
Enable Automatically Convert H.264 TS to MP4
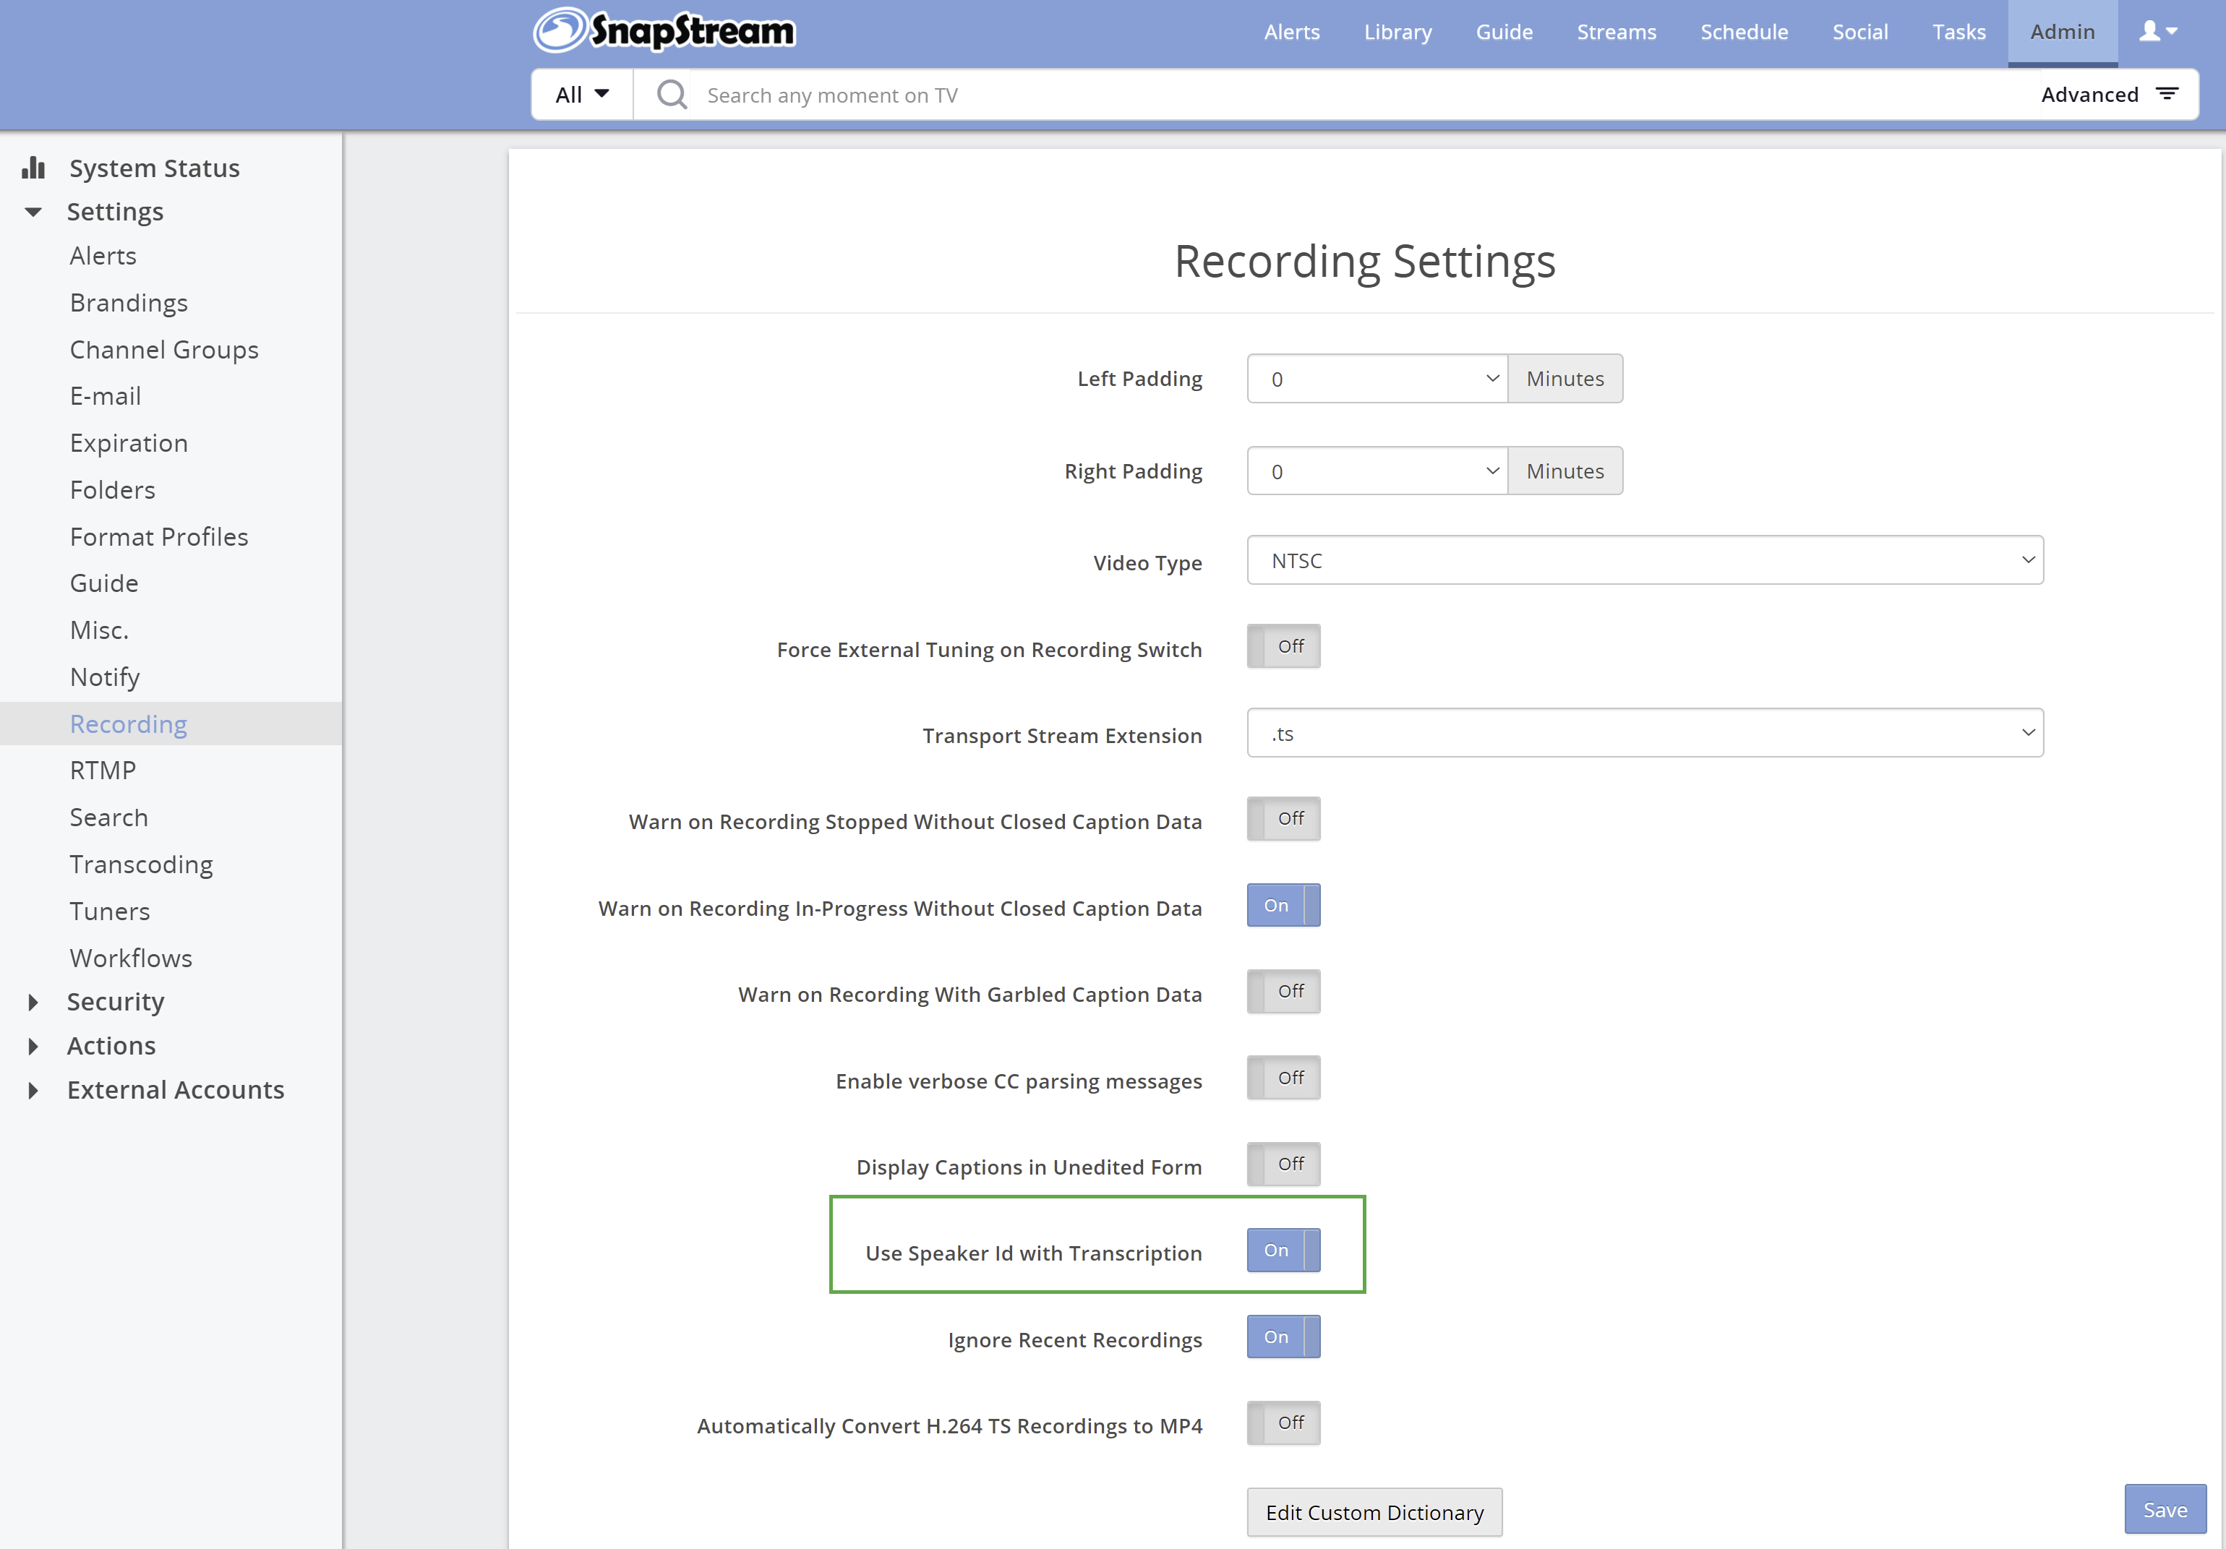pyautogui.click(x=1283, y=1423)
